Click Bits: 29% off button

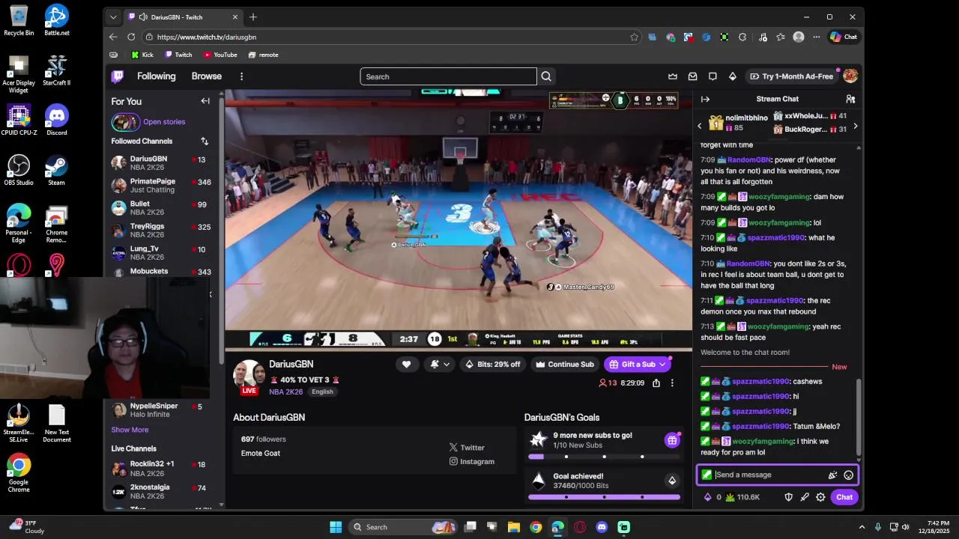pos(493,365)
